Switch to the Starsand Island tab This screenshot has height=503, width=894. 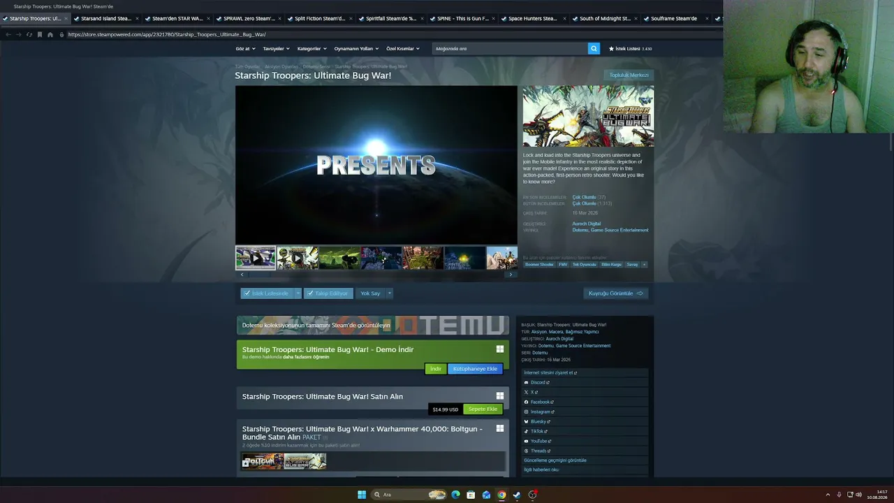pyautogui.click(x=105, y=19)
